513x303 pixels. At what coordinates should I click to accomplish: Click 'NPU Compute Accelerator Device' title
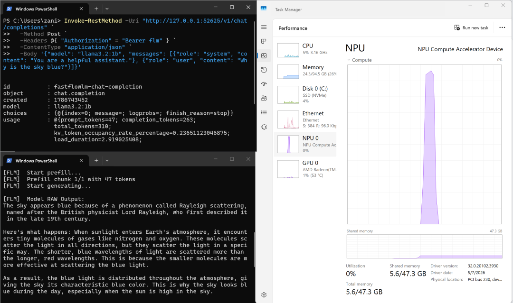[460, 49]
